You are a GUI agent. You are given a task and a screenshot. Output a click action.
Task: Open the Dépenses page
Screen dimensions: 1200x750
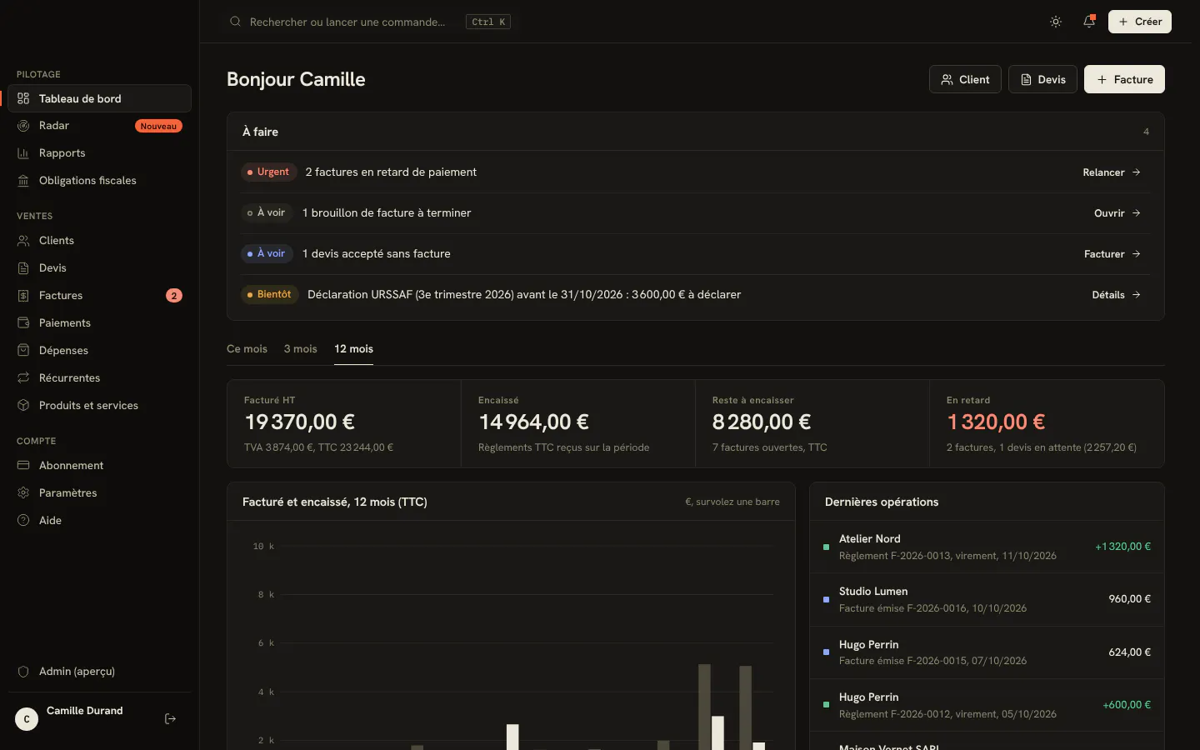(x=100, y=351)
